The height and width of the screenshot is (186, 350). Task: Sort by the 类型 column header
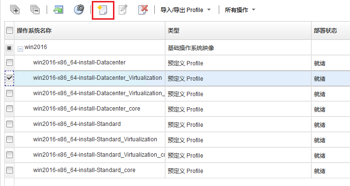pyautogui.click(x=174, y=31)
